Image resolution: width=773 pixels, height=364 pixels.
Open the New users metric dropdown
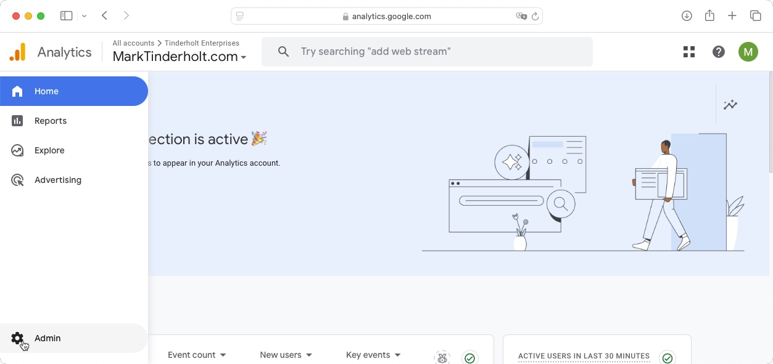[286, 355]
